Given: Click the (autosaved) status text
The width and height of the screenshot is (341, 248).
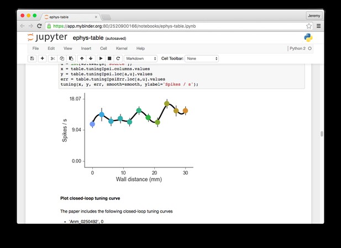Looking at the screenshot, I should (116, 39).
